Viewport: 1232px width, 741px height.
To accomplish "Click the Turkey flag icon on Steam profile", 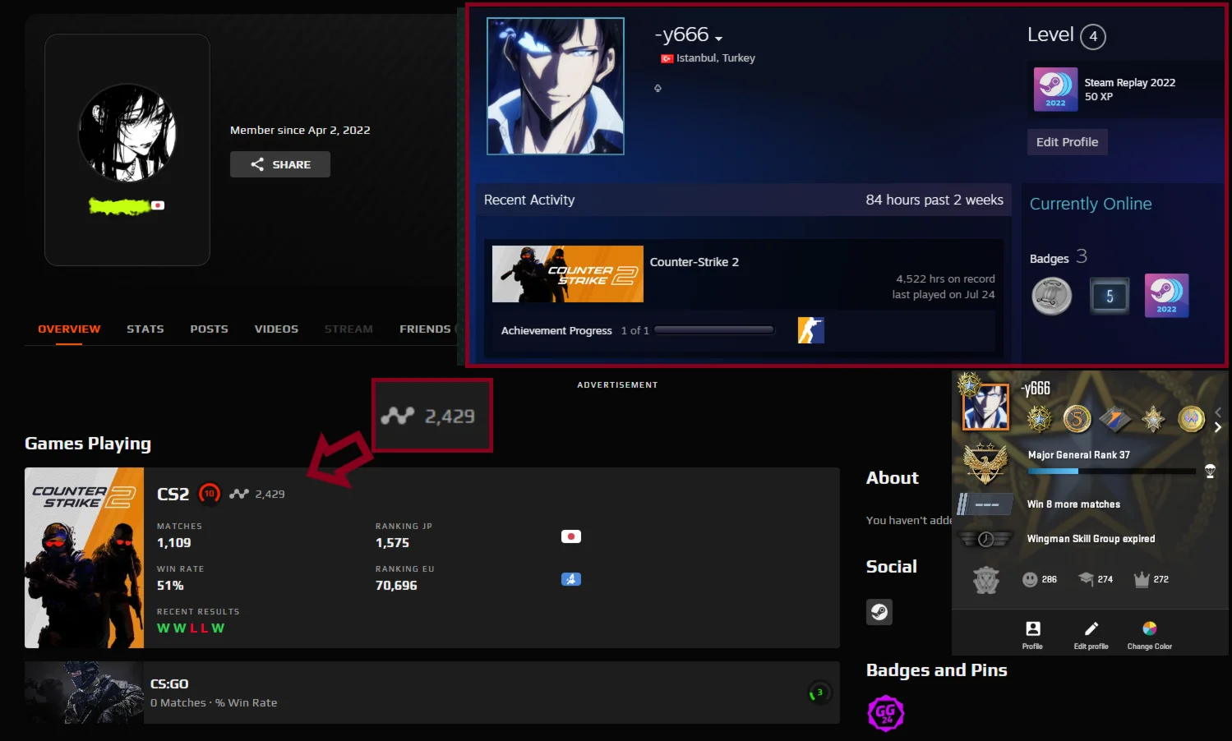I will (667, 58).
